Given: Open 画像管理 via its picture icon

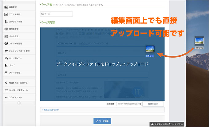Looking at the screenshot, I should pos(6,7).
